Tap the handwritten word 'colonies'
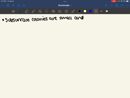The width and height of the screenshot is (130, 98). pos(40,19)
